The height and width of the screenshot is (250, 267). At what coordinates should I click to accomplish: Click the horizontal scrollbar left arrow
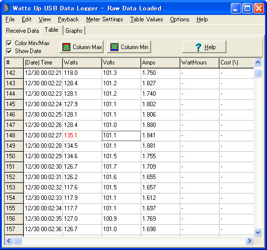(9, 241)
